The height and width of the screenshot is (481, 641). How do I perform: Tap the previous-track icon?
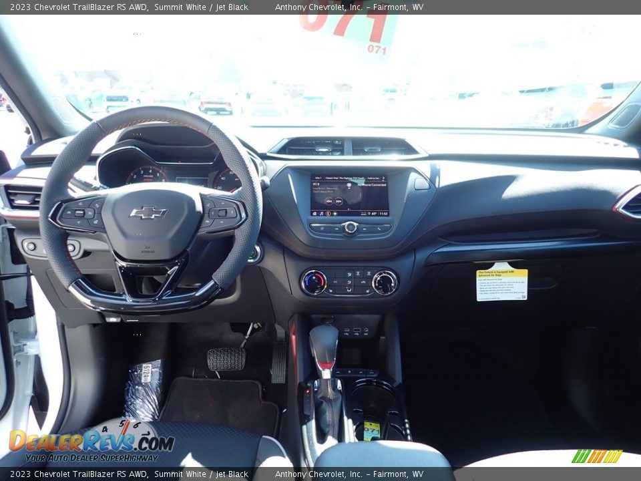(328, 201)
